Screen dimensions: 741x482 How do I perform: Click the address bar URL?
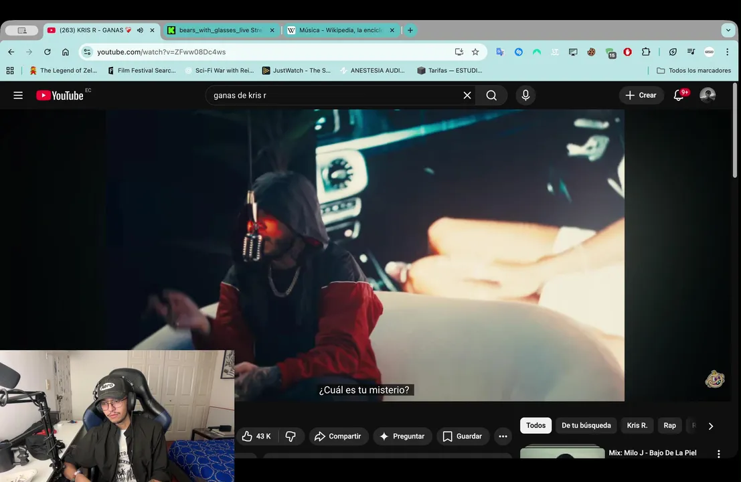(x=161, y=52)
